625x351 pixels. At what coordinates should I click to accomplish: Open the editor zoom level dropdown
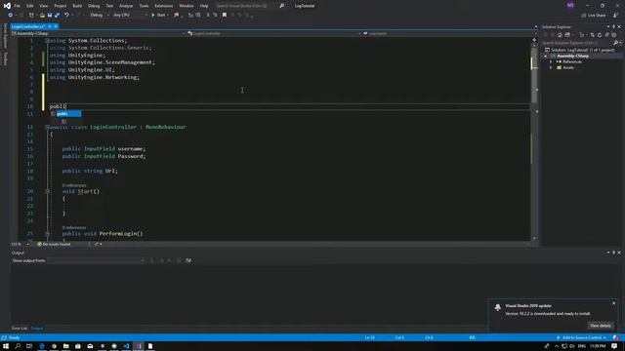pos(21,244)
